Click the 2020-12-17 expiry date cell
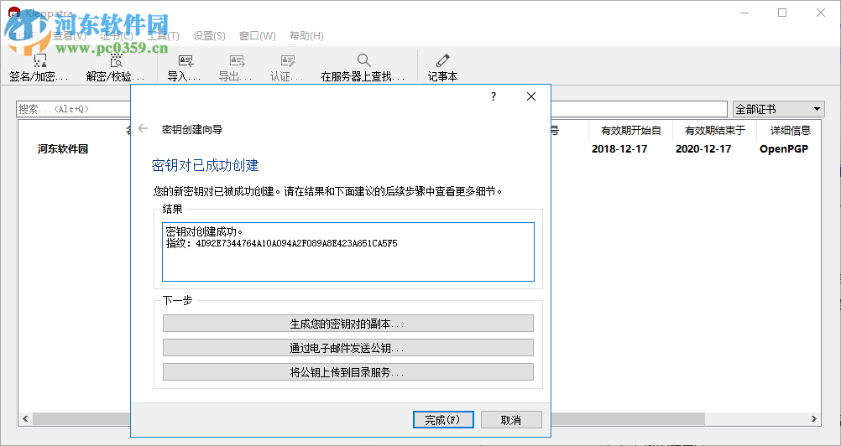Screen dimensions: 841x446 [703, 149]
